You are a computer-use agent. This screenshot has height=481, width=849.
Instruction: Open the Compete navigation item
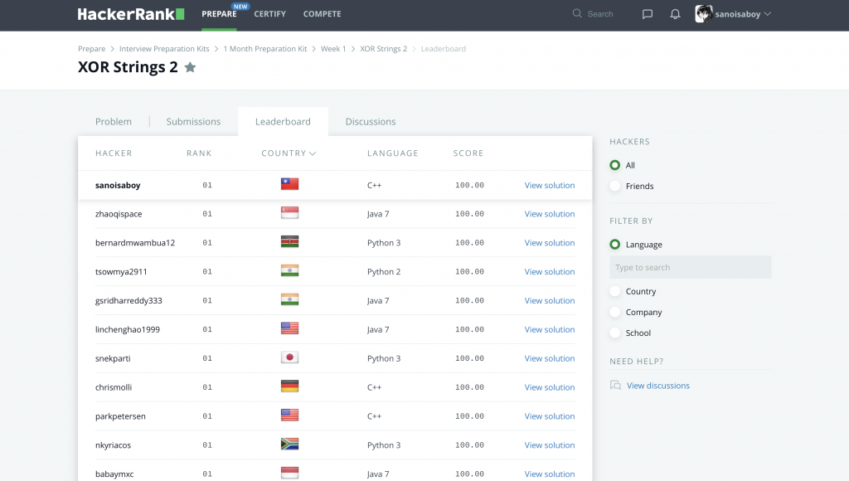[x=323, y=14]
